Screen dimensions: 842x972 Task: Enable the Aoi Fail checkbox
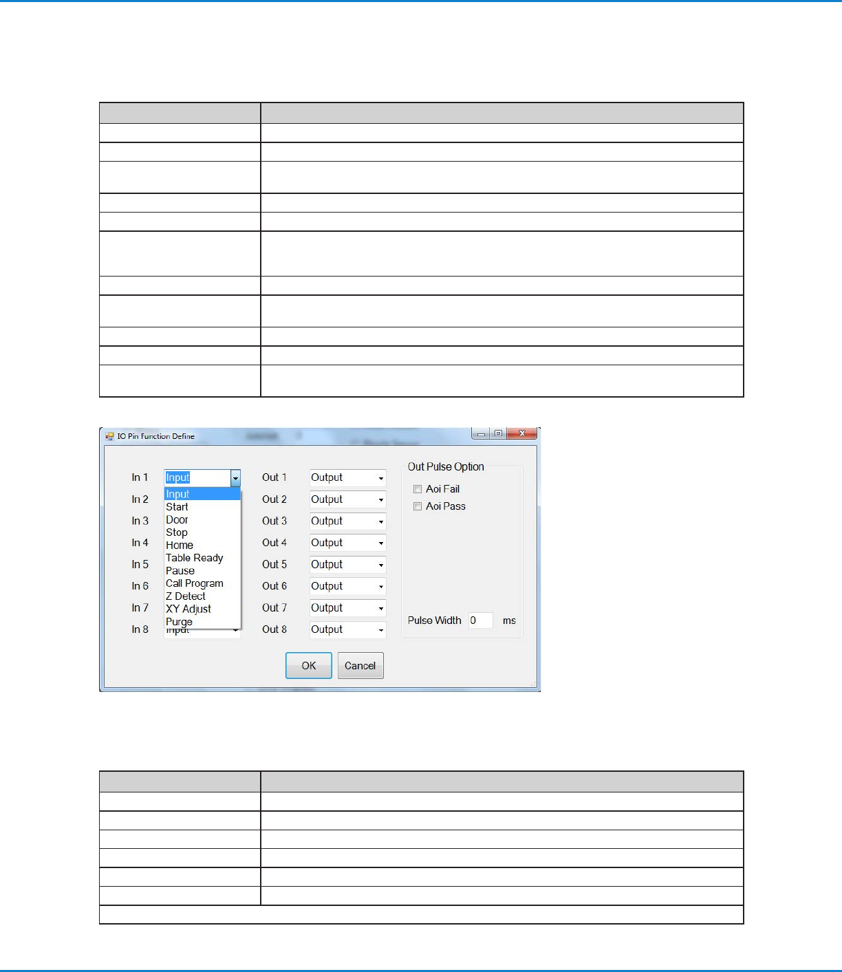click(x=418, y=489)
